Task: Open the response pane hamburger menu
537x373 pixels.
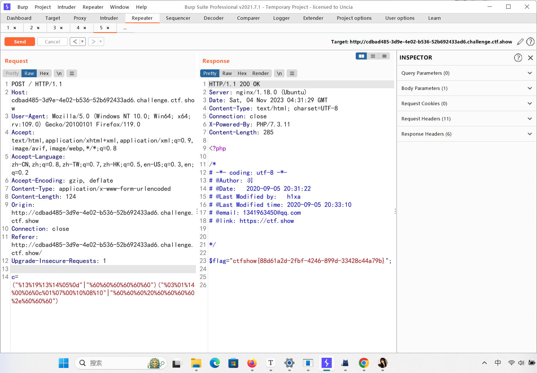Action: click(x=292, y=73)
